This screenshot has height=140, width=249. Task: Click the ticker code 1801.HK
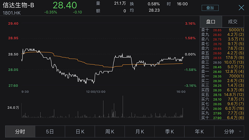pos(12,13)
